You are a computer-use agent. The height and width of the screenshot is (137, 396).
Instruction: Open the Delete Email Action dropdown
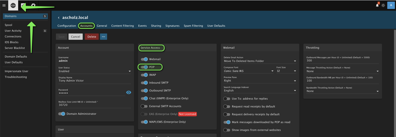pyautogui.click(x=260, y=61)
